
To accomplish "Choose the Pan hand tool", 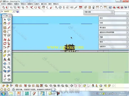I will tap(9, 64).
